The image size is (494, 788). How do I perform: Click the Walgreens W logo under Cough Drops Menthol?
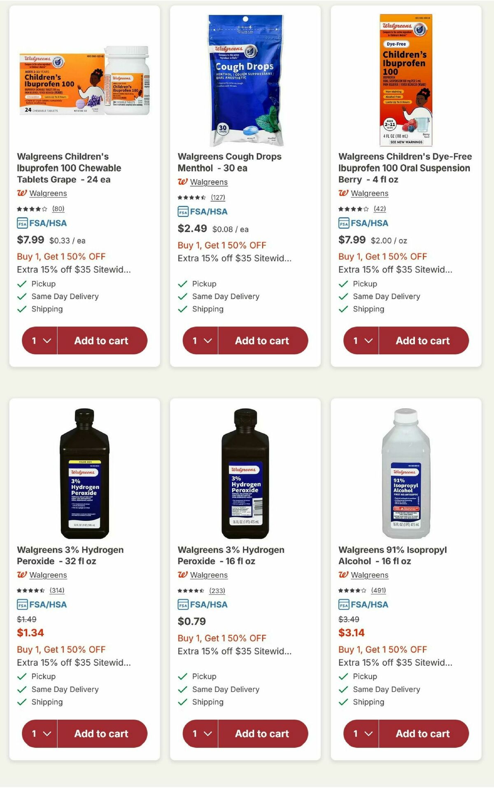tap(183, 182)
